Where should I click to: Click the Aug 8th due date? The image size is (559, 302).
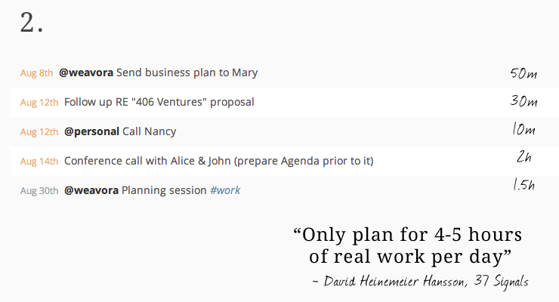click(36, 72)
